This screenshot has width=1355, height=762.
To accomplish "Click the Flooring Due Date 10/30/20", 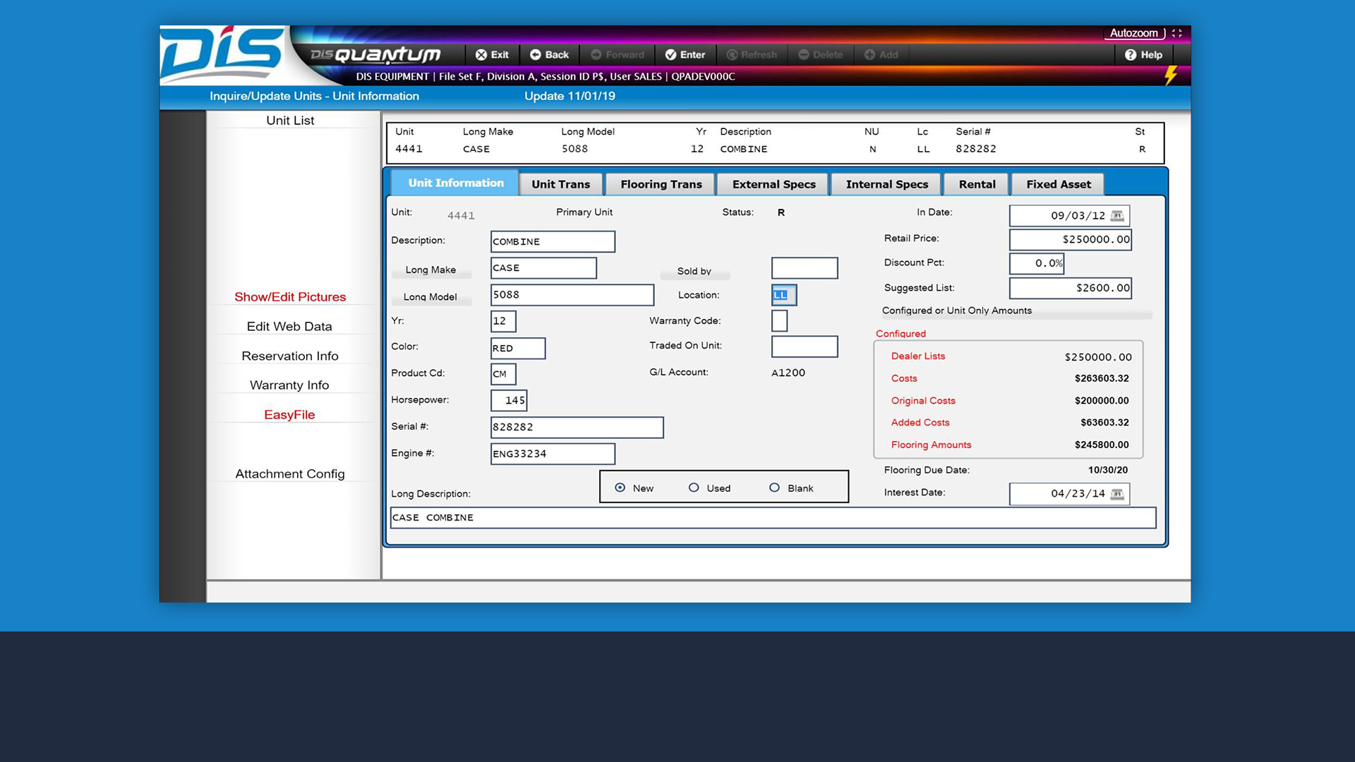I will [x=1108, y=470].
